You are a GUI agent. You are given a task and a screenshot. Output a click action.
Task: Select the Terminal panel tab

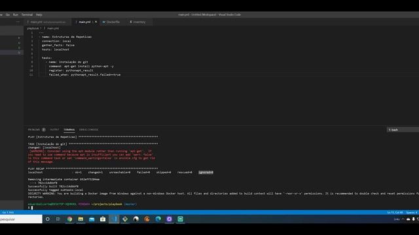tap(69, 129)
